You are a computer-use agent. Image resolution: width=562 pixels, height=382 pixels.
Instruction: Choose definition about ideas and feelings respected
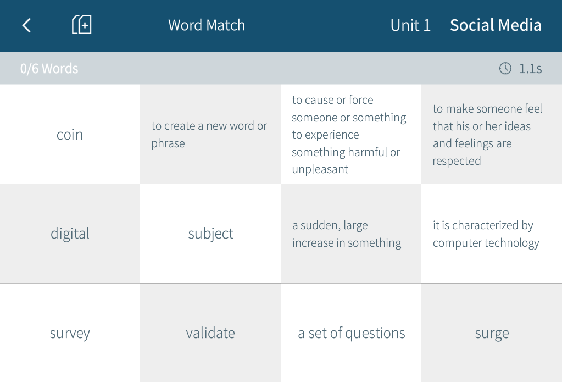[492, 134]
